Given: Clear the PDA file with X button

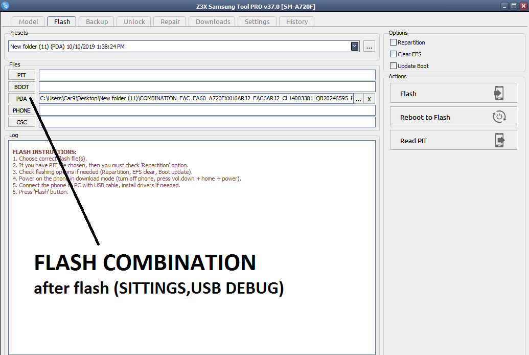Looking at the screenshot, I should tap(369, 99).
